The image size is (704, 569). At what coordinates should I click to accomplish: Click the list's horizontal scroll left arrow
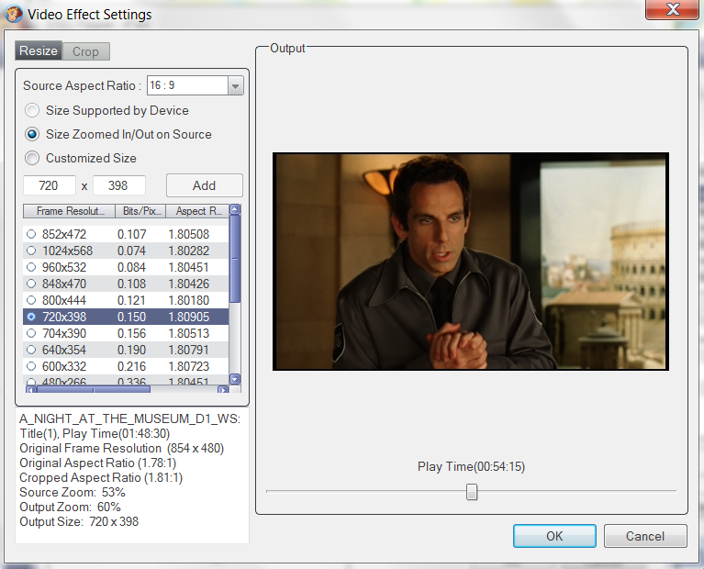[29, 389]
